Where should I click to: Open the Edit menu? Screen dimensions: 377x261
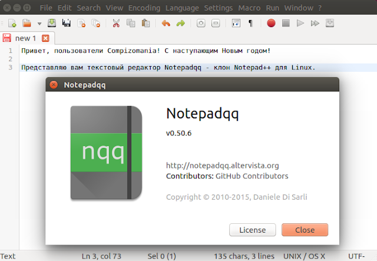click(64, 8)
